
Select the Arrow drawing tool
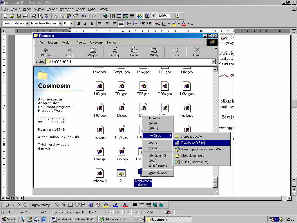tap(64, 205)
